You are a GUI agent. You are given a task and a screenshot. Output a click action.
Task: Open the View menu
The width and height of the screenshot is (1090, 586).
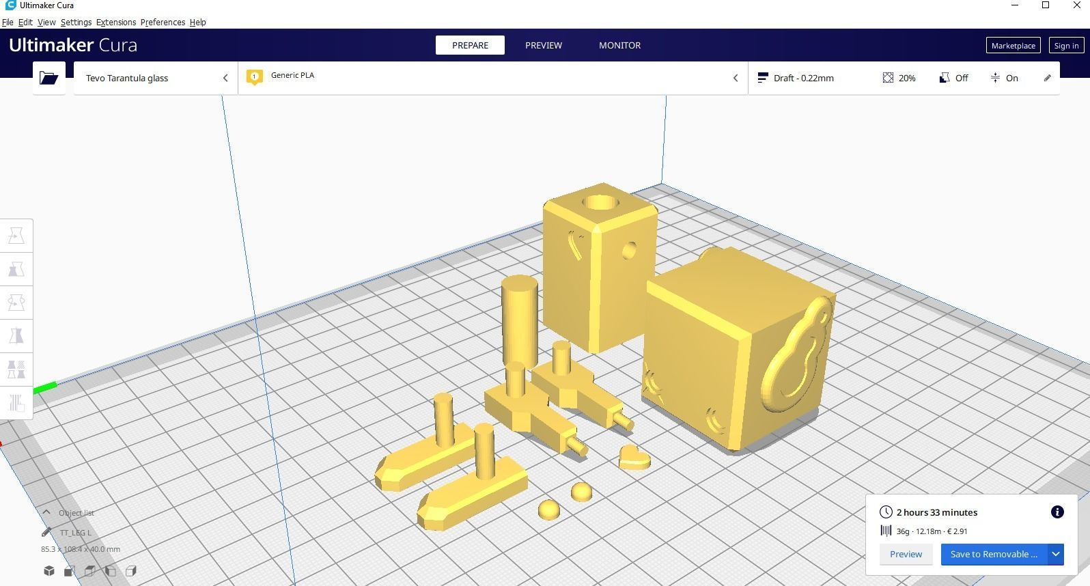coord(46,23)
